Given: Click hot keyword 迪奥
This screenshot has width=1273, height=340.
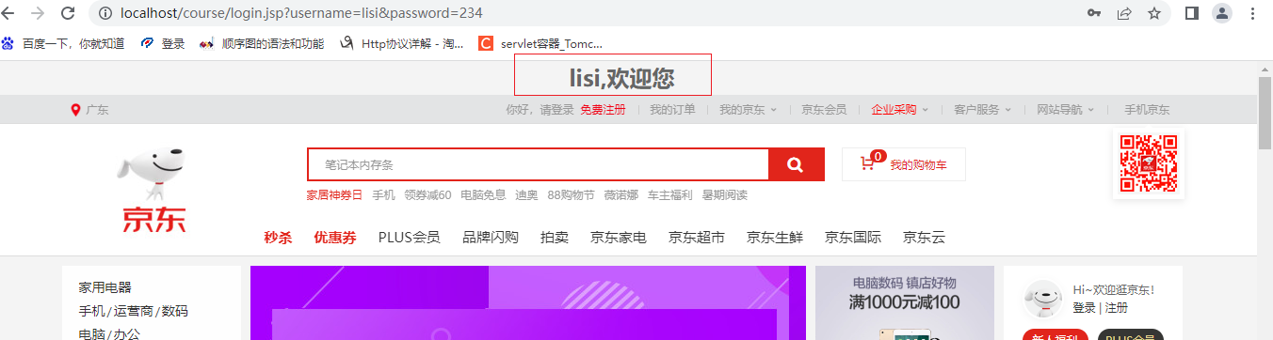Looking at the screenshot, I should [526, 195].
